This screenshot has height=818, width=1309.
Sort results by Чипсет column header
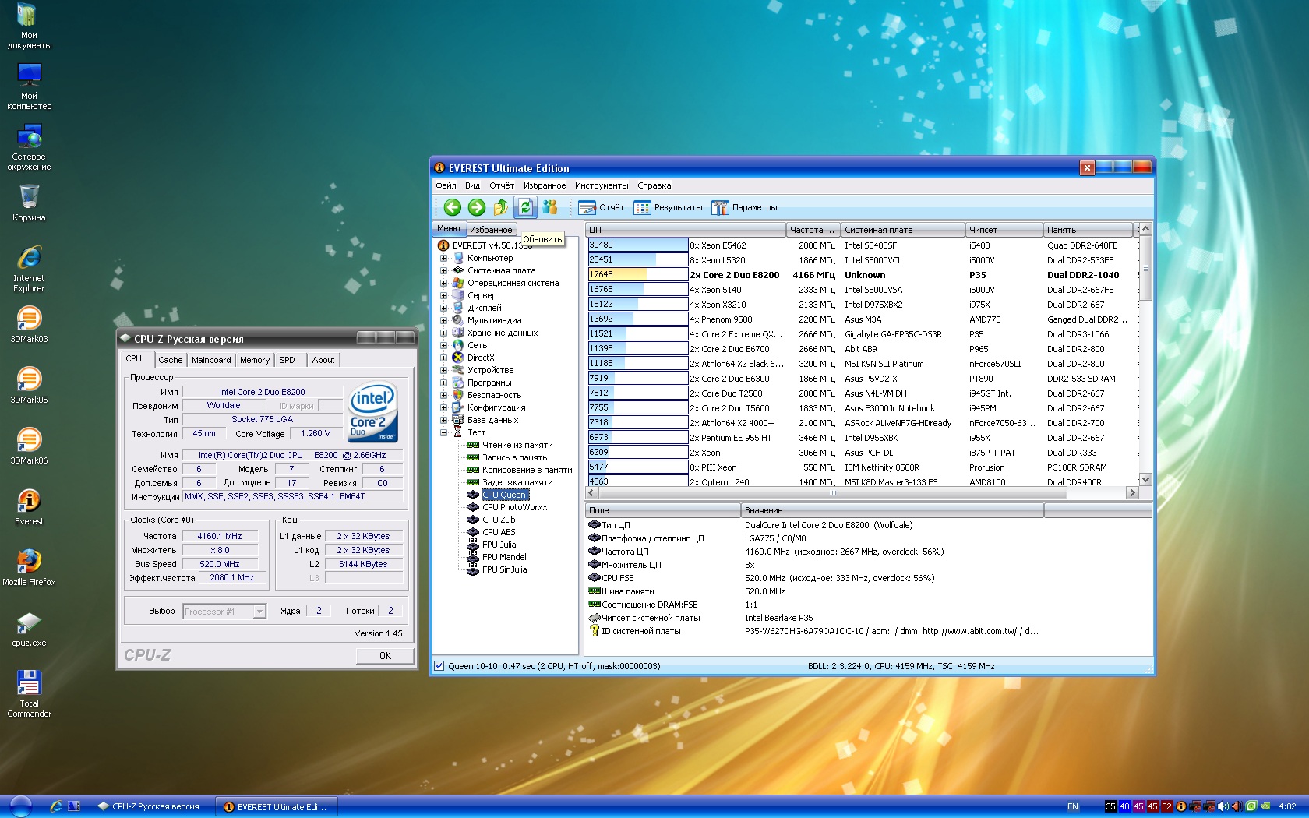[x=1004, y=230]
